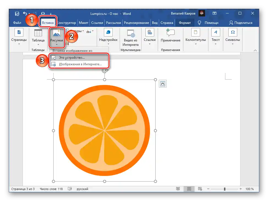
Task: Click the Undo arrow icon
Action: (x=25, y=13)
